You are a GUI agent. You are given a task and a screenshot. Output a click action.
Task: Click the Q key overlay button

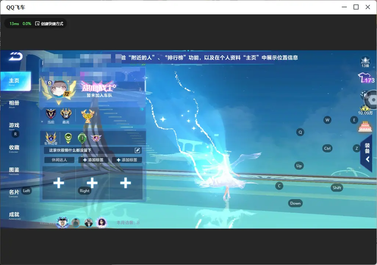click(x=300, y=132)
